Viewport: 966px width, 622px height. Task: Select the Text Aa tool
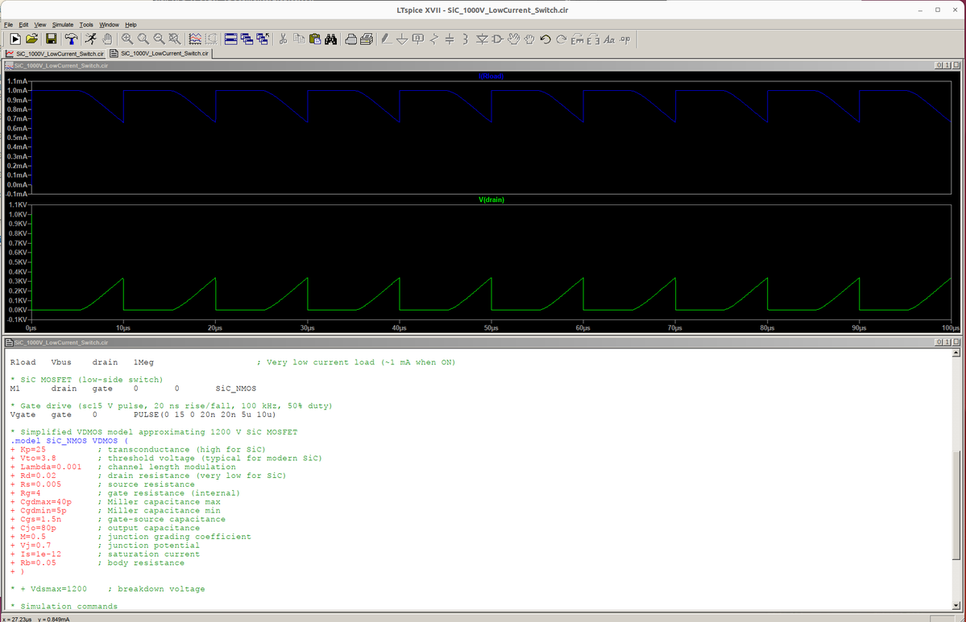(x=609, y=39)
